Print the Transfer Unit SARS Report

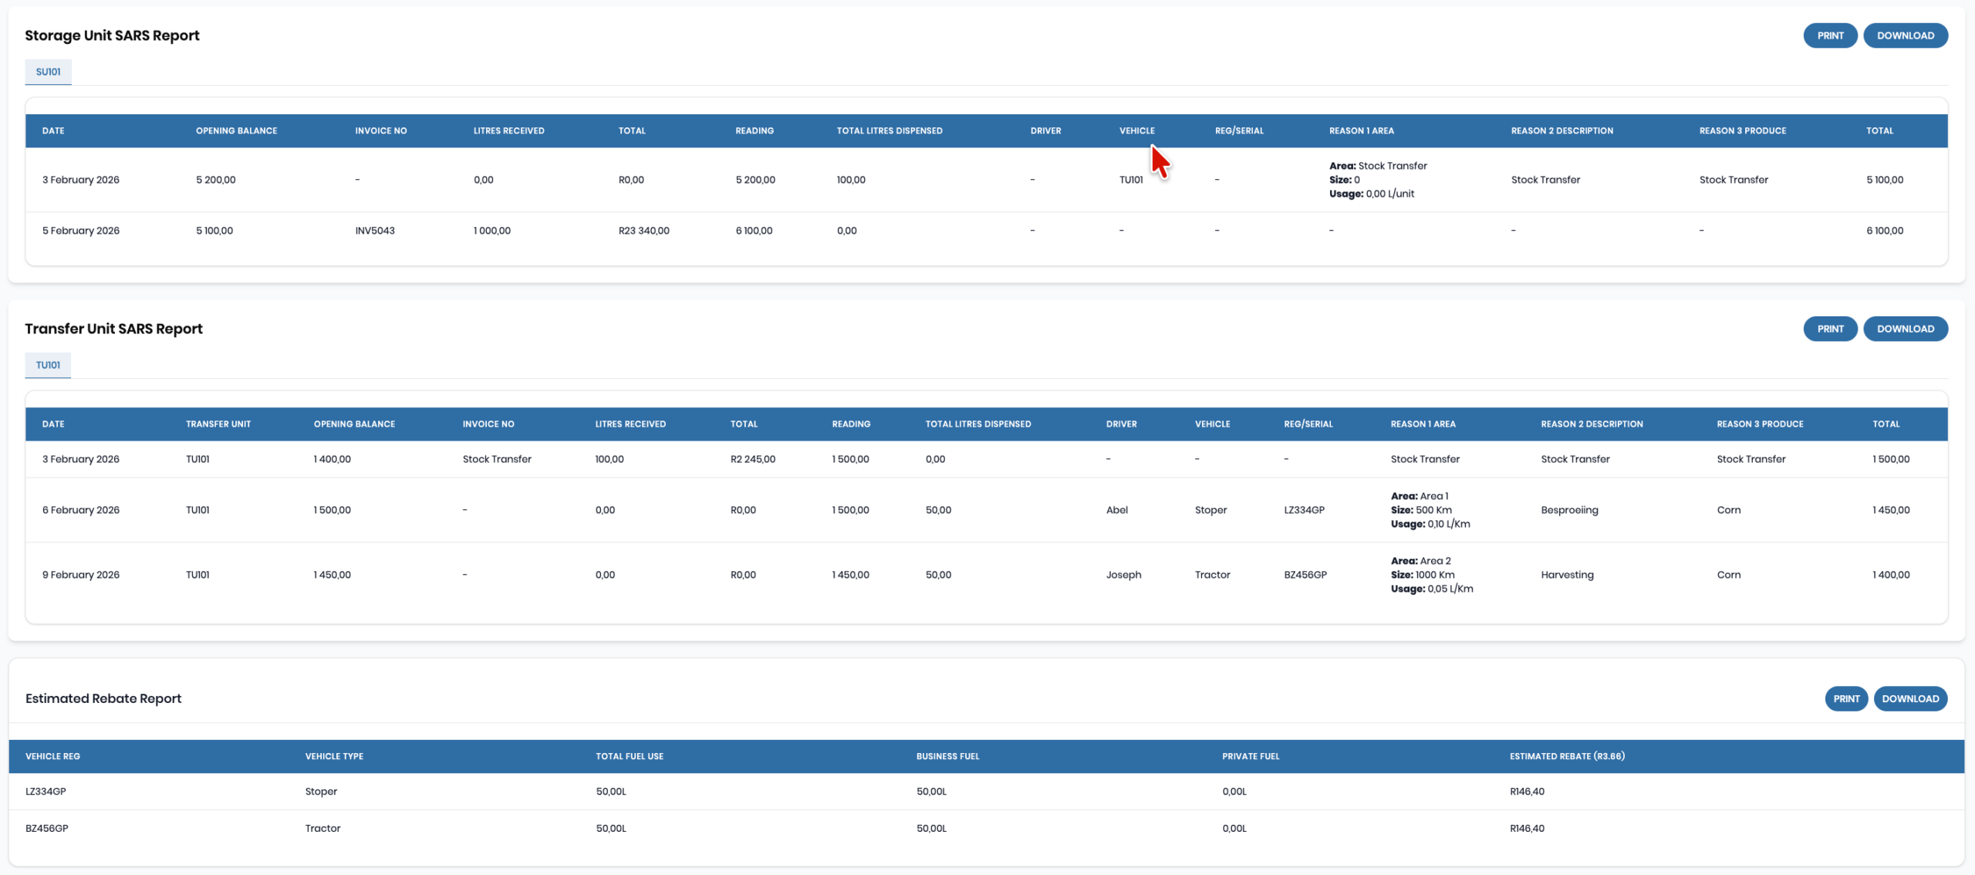(1829, 329)
